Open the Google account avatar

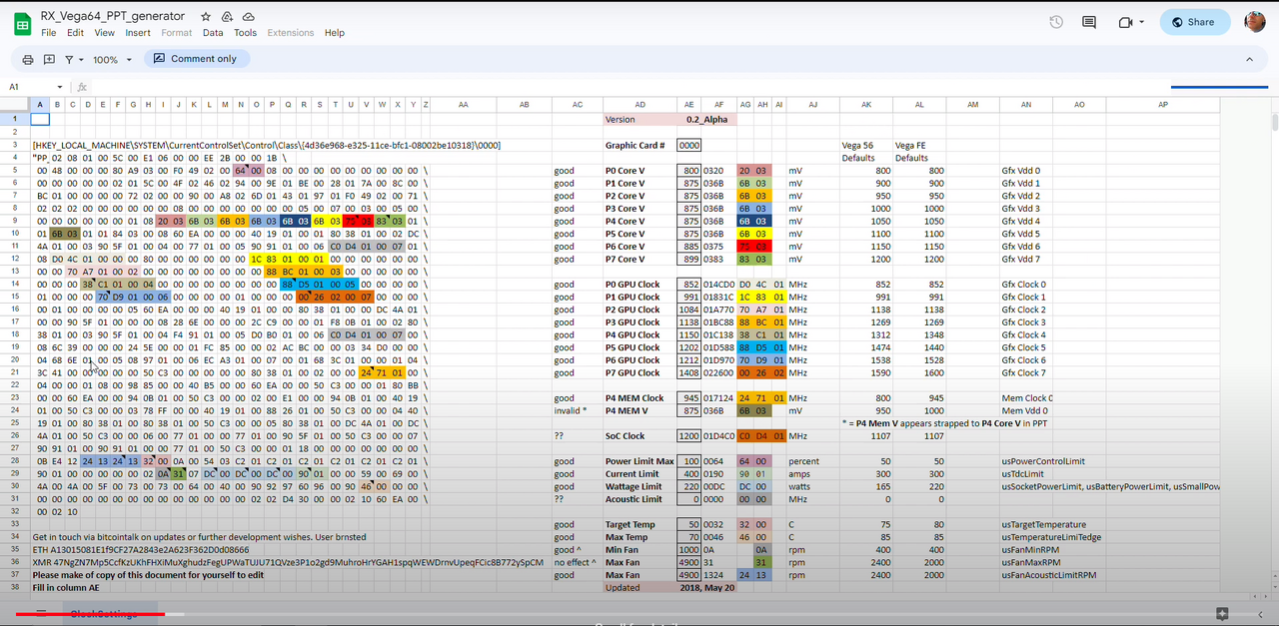(x=1255, y=22)
